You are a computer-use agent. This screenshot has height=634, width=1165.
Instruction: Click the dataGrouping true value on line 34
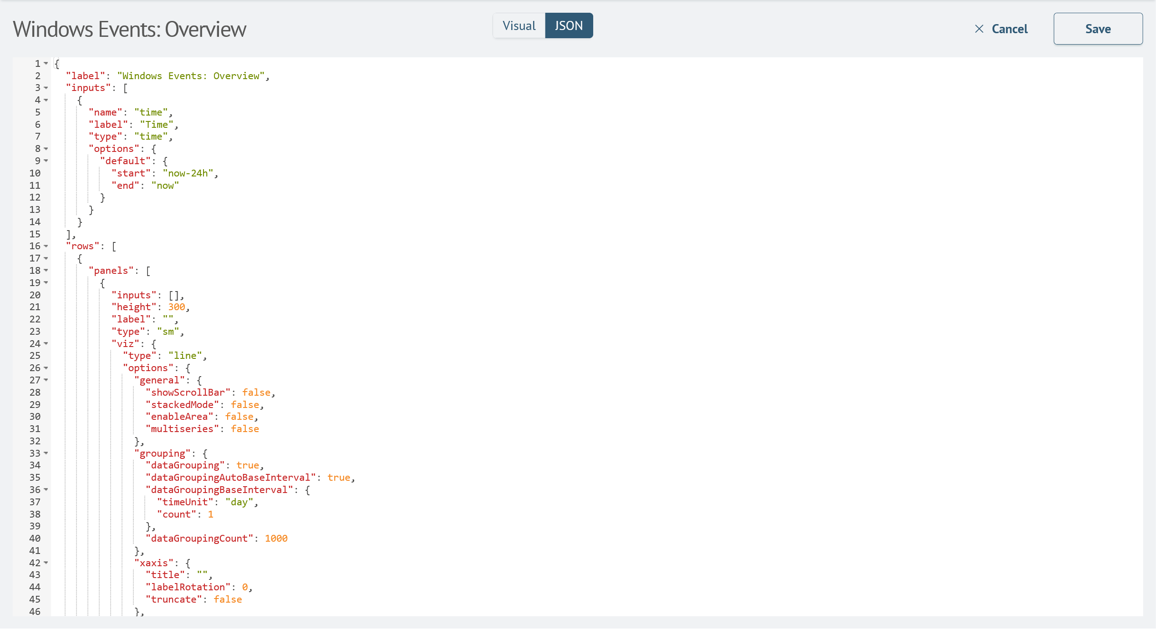coord(248,465)
